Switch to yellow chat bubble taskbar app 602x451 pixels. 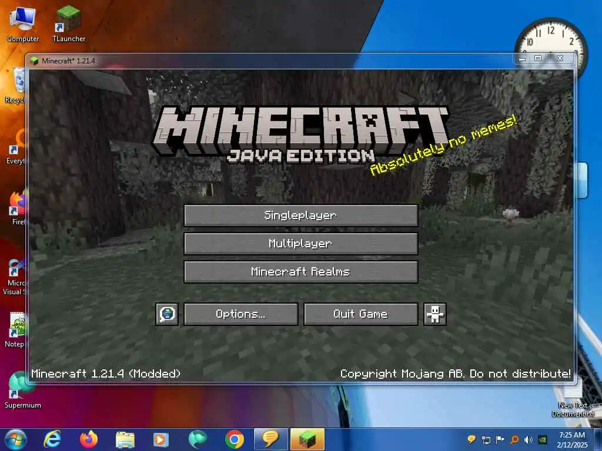tap(270, 439)
